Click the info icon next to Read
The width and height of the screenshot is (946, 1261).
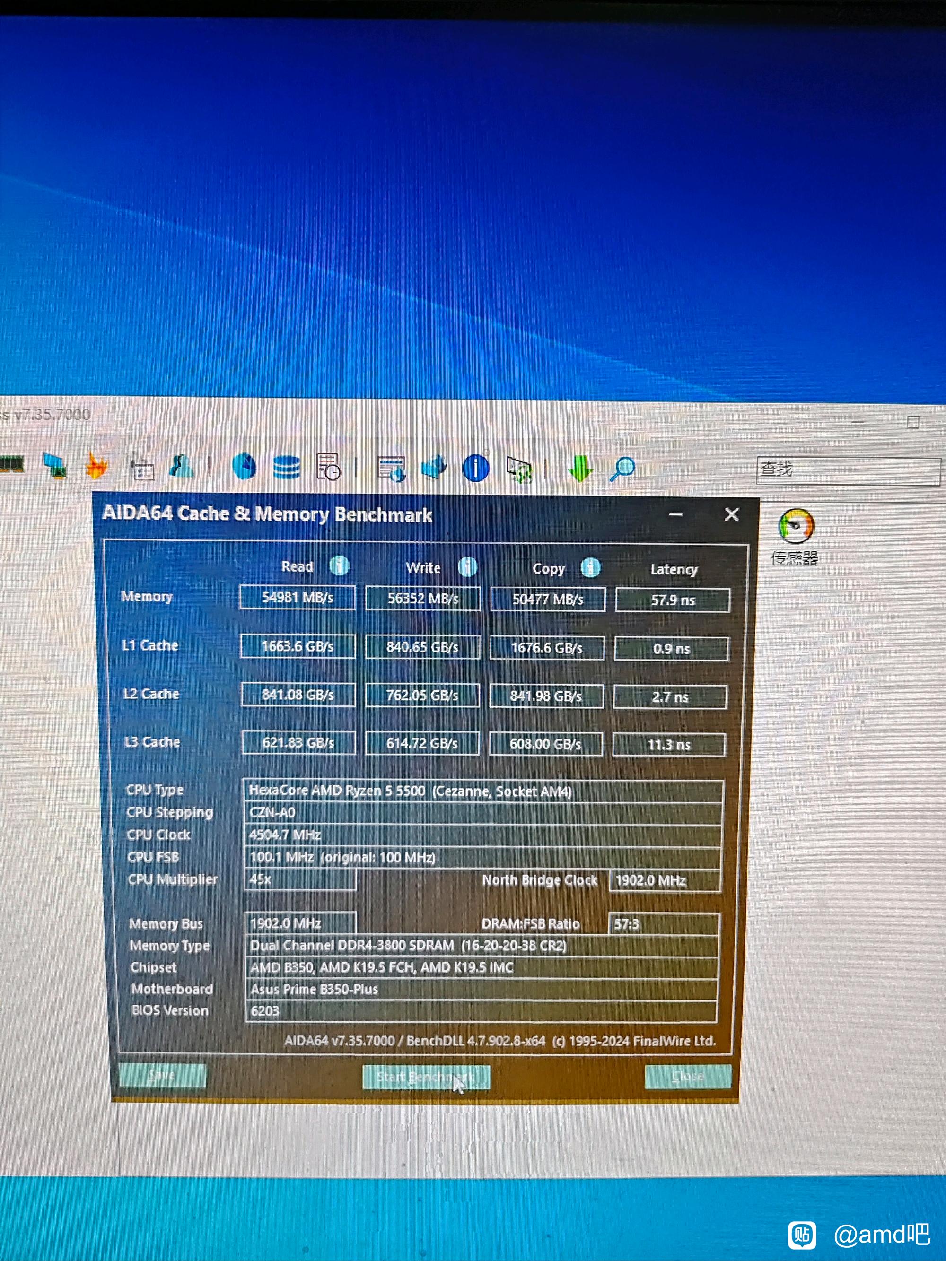tap(339, 566)
